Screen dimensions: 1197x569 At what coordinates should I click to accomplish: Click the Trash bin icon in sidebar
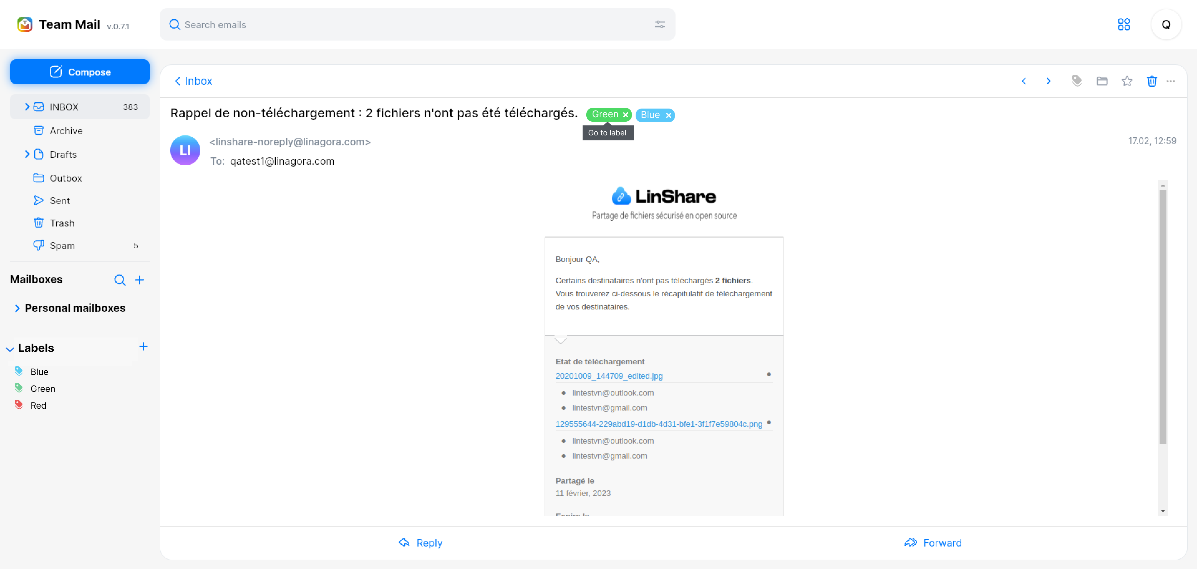[x=39, y=223]
